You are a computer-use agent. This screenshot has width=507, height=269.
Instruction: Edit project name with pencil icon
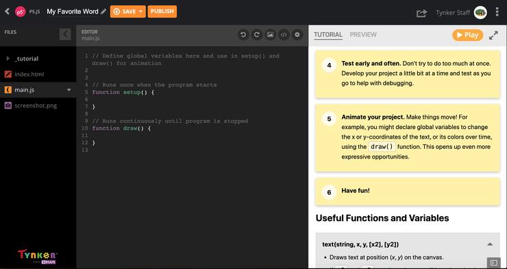pyautogui.click(x=103, y=12)
